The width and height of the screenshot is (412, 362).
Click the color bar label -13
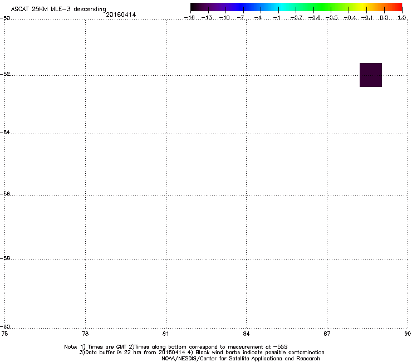(x=207, y=18)
